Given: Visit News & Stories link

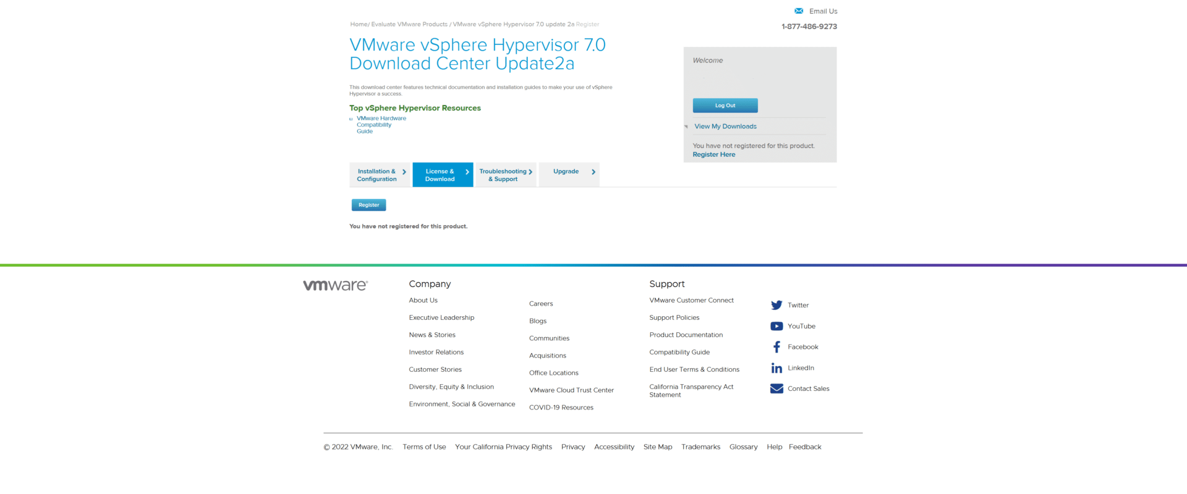Looking at the screenshot, I should pyautogui.click(x=432, y=335).
